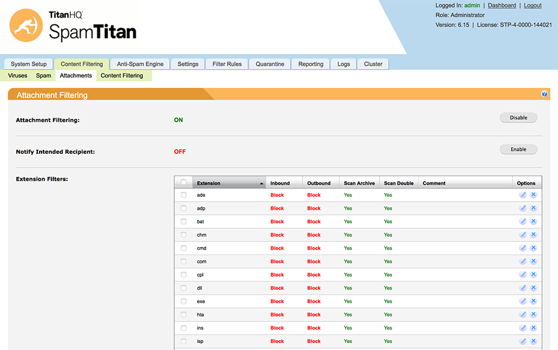Viewport: 558px width, 350px height.
Task: Check the cmd row checkbox
Action: [184, 248]
